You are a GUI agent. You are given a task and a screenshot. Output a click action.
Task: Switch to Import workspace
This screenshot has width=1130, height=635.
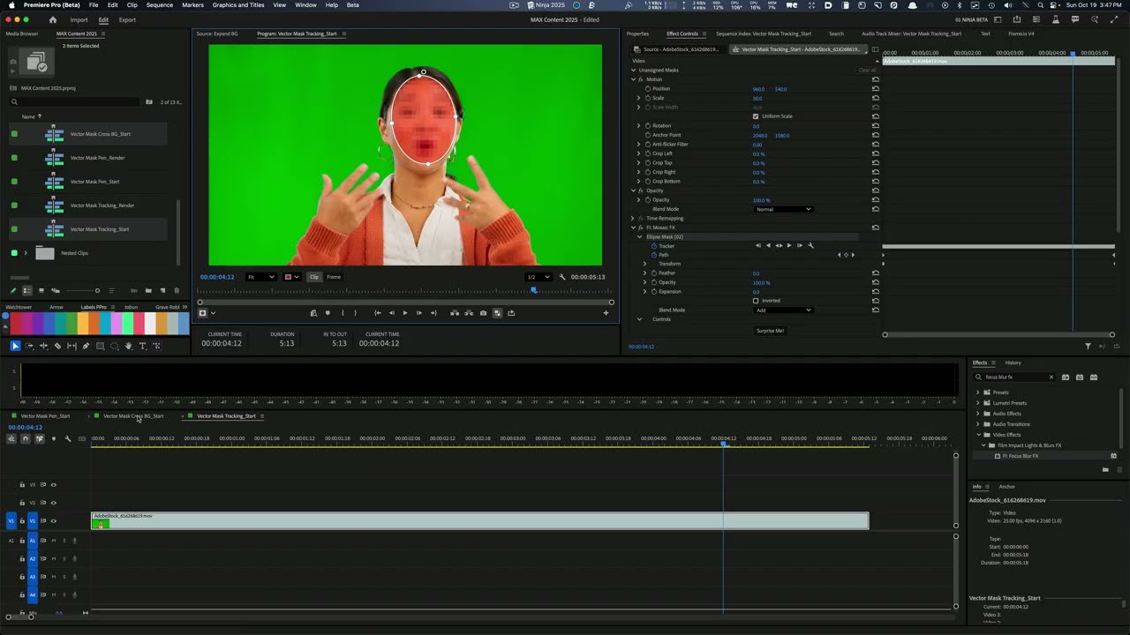(79, 19)
